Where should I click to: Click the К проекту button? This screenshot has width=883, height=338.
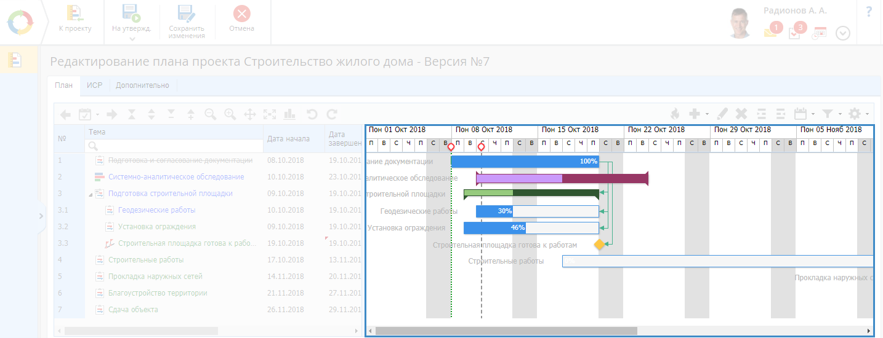tap(75, 20)
